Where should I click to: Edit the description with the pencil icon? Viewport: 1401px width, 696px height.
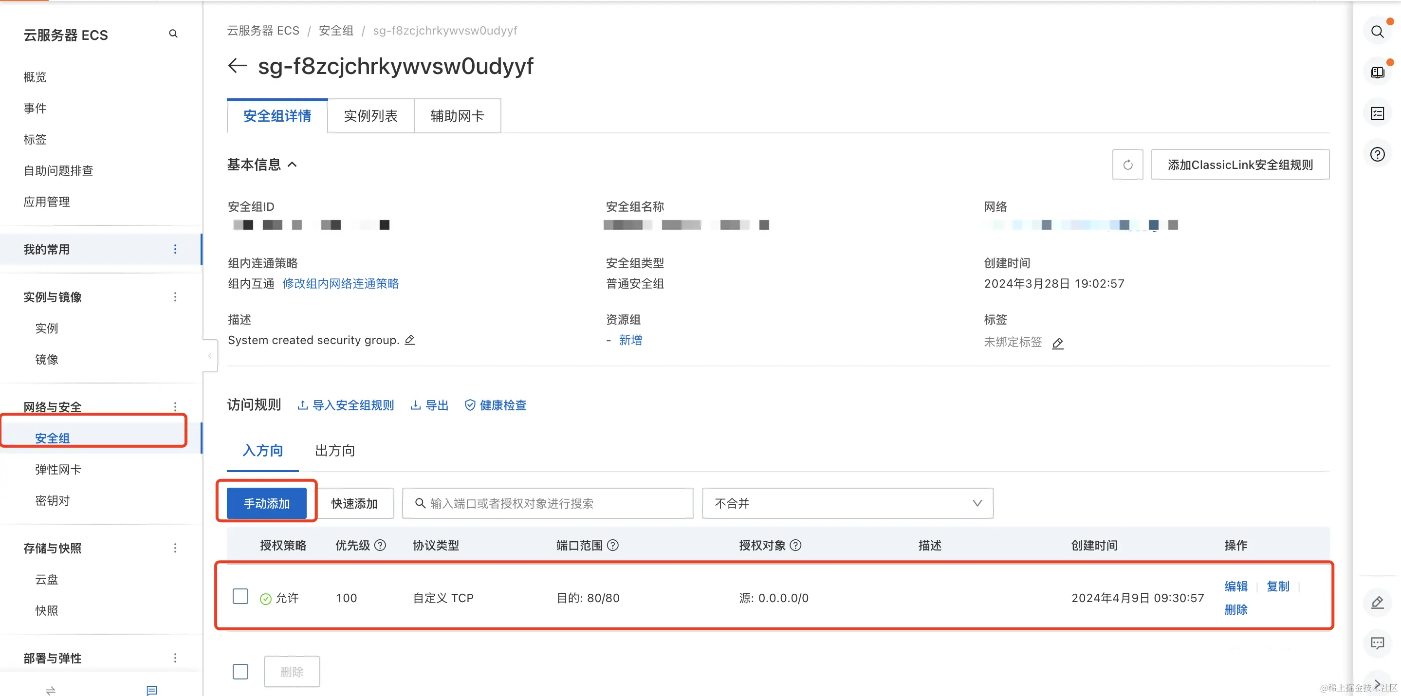(x=410, y=340)
